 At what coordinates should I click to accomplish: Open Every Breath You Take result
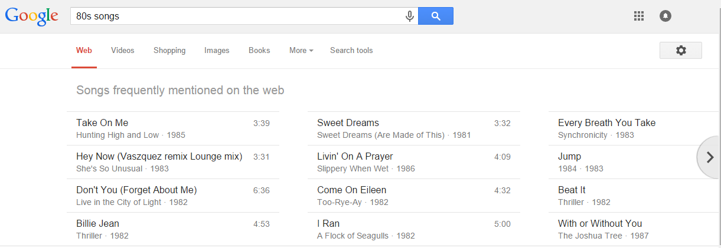pyautogui.click(x=606, y=123)
